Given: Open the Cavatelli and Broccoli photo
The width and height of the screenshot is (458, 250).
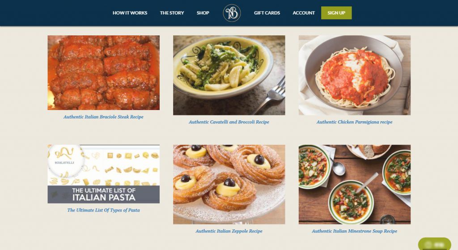Looking at the screenshot, I should pos(229,75).
